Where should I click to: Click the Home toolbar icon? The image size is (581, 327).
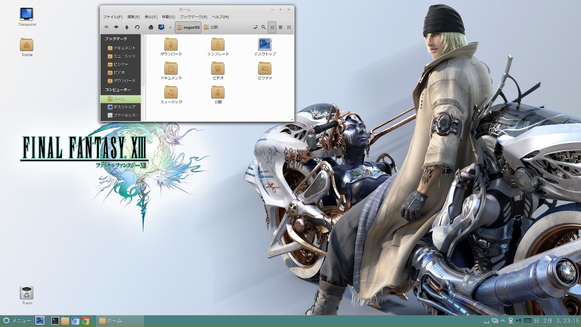pos(151,27)
